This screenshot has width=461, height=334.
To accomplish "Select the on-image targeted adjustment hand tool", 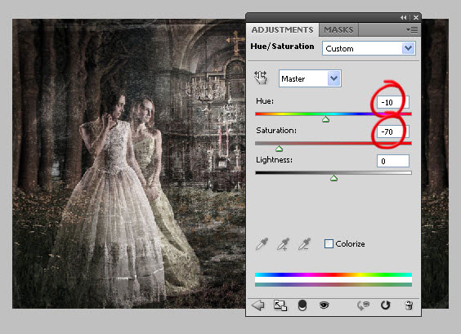I will 261,78.
